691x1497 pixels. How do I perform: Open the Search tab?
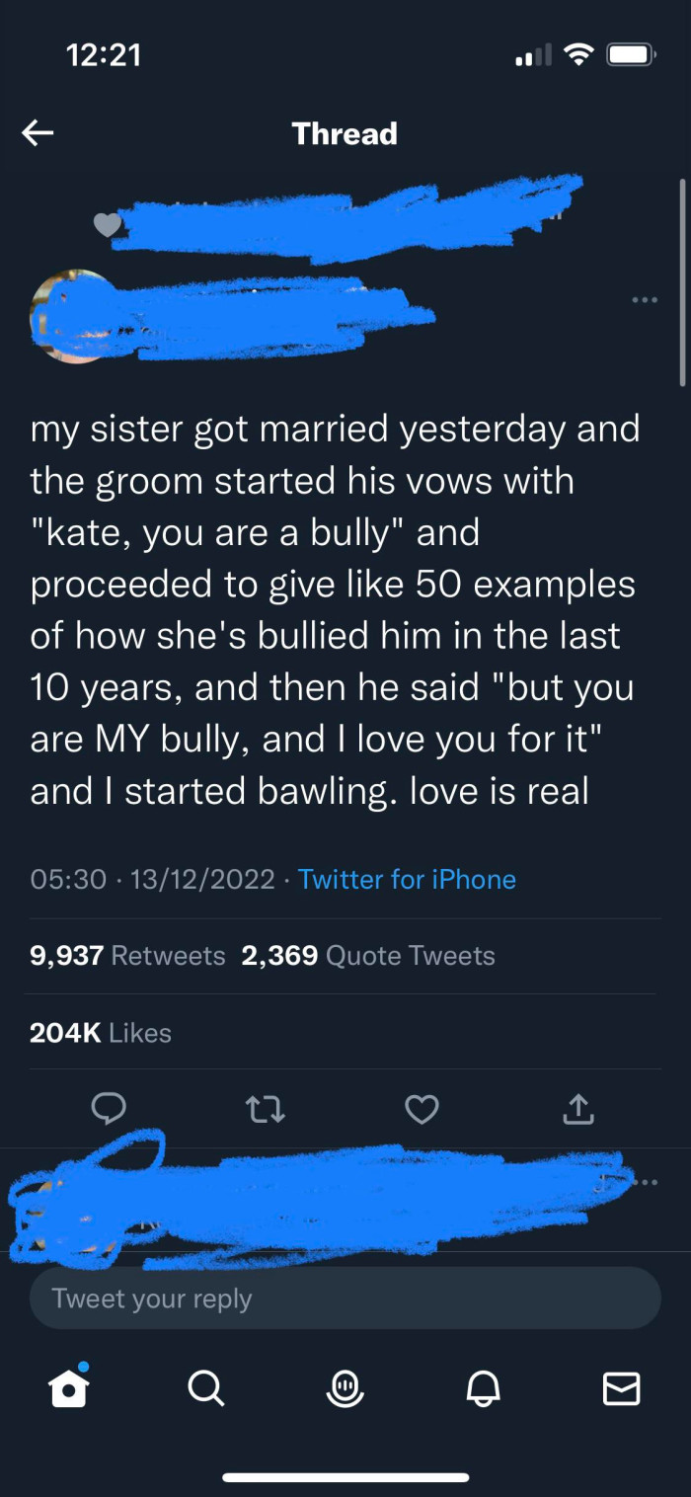(x=205, y=1389)
